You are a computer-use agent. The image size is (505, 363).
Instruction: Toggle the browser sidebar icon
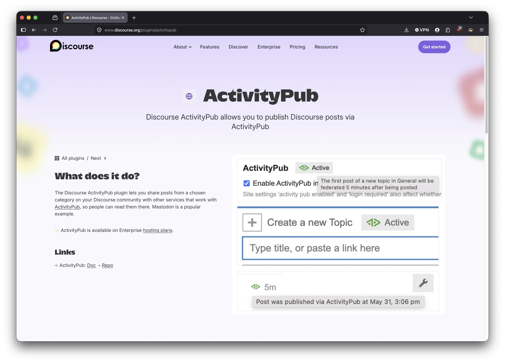(23, 30)
